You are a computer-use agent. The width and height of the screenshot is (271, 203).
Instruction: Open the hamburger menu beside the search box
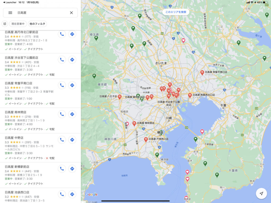[x=10, y=13]
